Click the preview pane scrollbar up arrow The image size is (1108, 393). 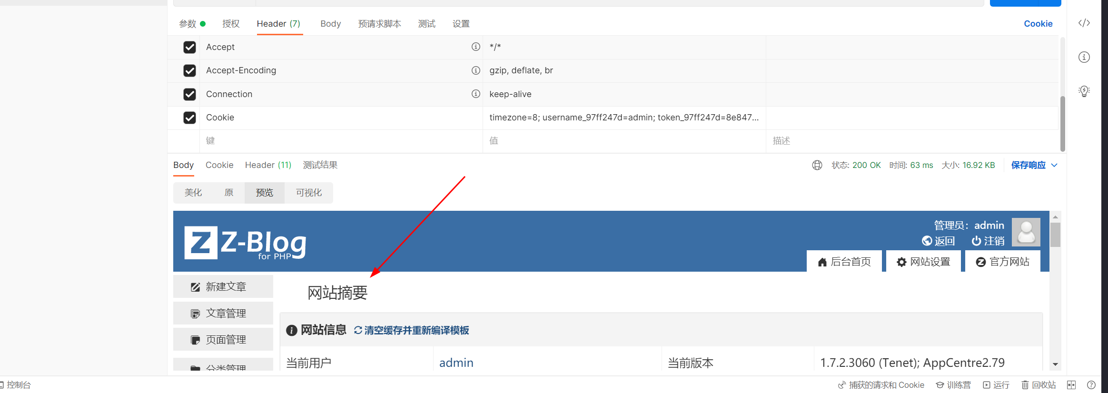click(1055, 216)
